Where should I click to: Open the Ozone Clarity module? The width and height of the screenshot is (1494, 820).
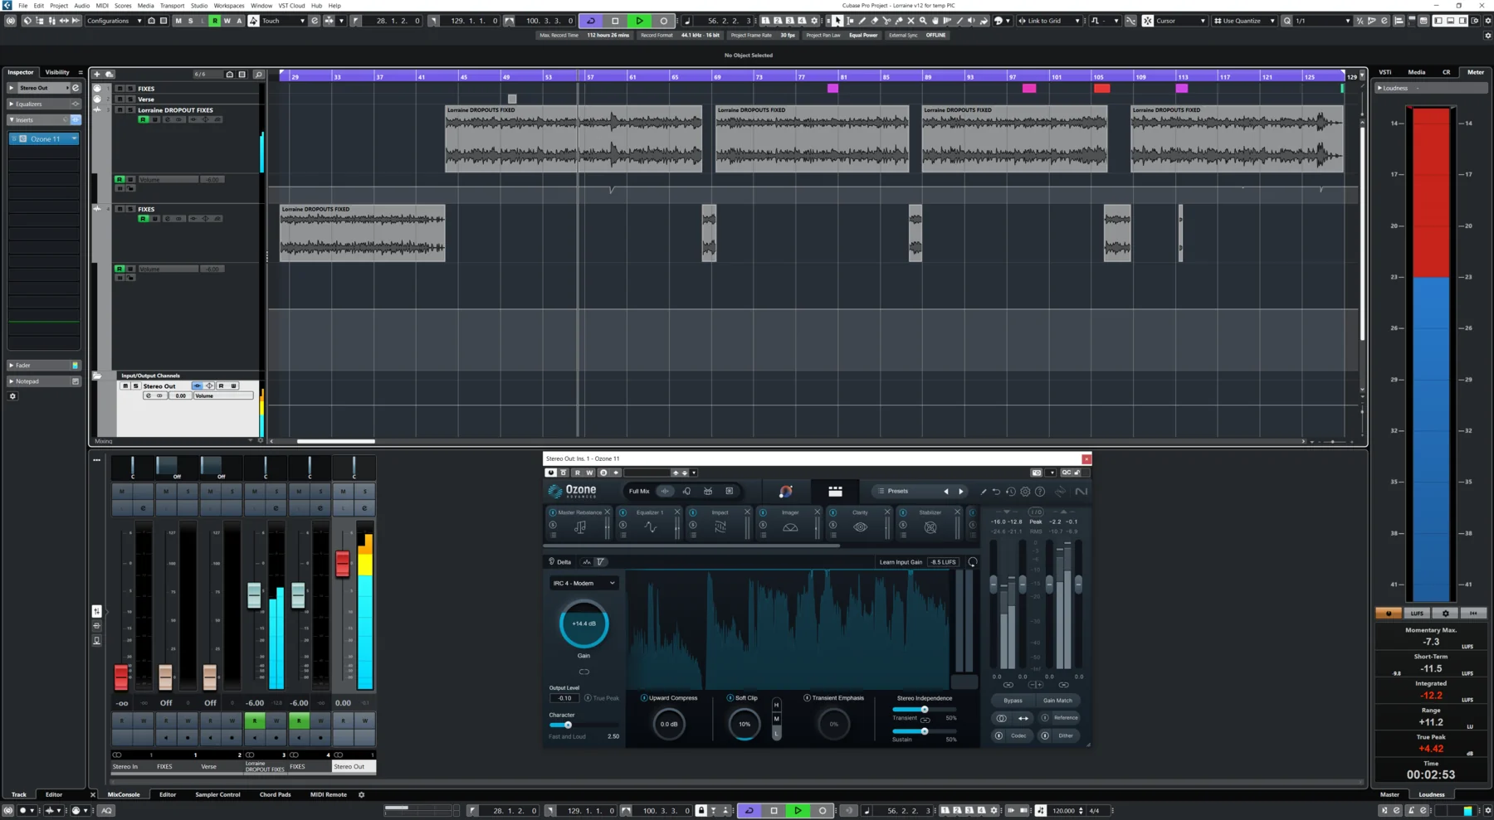pos(860,522)
